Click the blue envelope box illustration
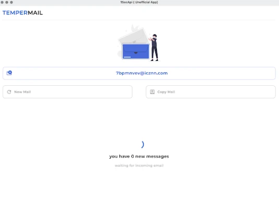Viewport: 279px width, 208px height. tap(136, 51)
